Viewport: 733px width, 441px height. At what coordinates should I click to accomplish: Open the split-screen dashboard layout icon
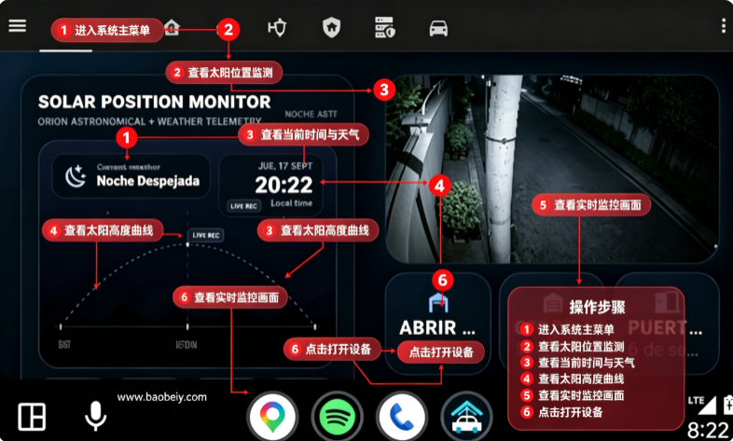(32, 416)
